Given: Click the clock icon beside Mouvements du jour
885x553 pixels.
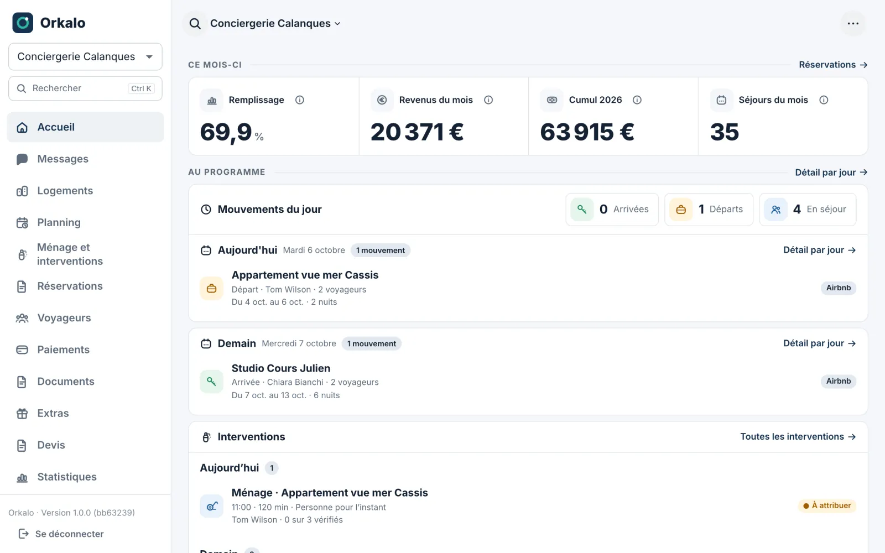Looking at the screenshot, I should tap(206, 210).
